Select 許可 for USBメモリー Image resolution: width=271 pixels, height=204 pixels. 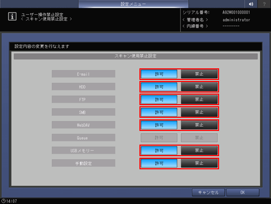click(159, 150)
